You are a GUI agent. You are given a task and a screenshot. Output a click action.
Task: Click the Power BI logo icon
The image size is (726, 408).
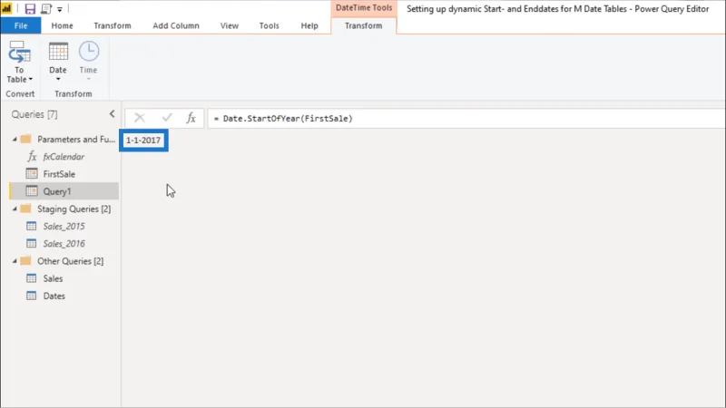click(7, 8)
